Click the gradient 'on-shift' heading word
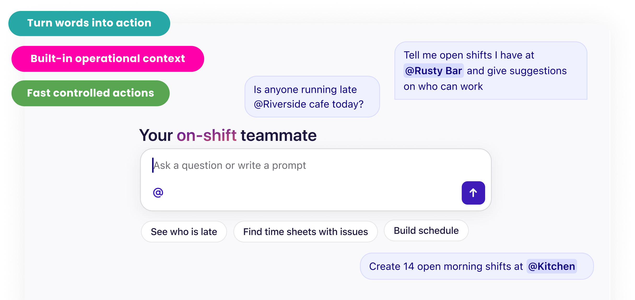 pyautogui.click(x=207, y=135)
